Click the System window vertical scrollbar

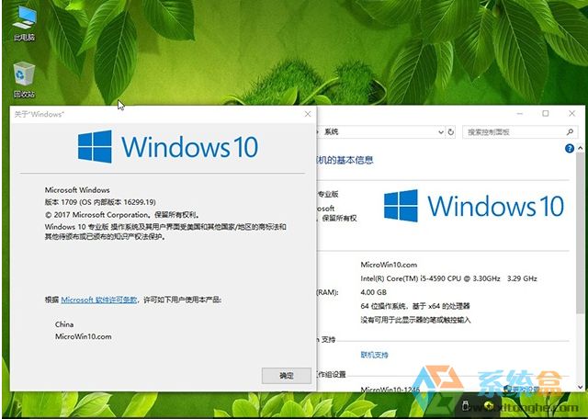(x=580, y=232)
